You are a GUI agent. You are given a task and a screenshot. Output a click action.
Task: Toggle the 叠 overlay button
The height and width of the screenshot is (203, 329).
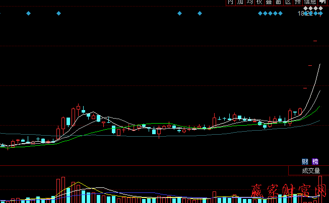269,3
